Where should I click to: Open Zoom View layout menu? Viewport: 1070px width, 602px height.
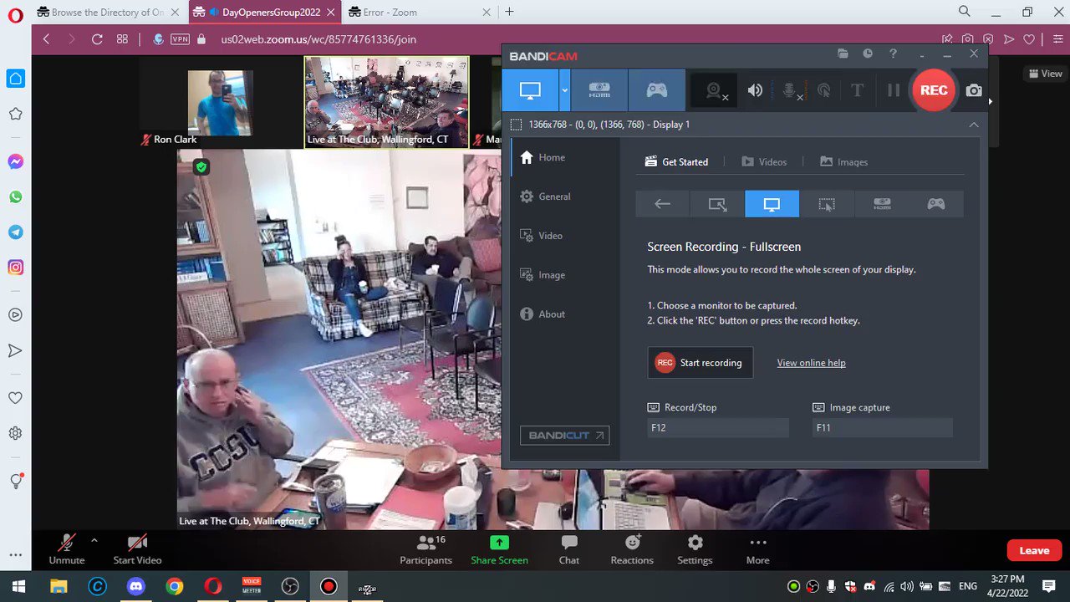coord(1046,74)
